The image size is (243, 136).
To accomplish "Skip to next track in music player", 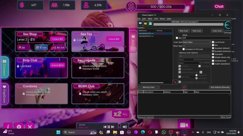I will tap(113, 127).
